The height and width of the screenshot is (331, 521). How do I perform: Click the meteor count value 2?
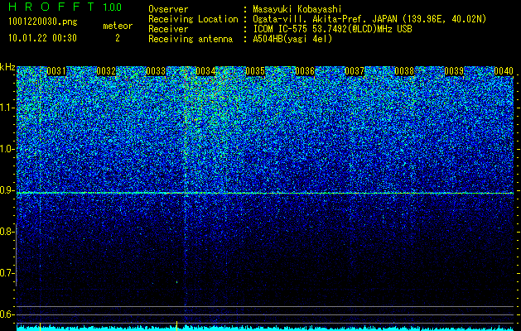click(118, 38)
